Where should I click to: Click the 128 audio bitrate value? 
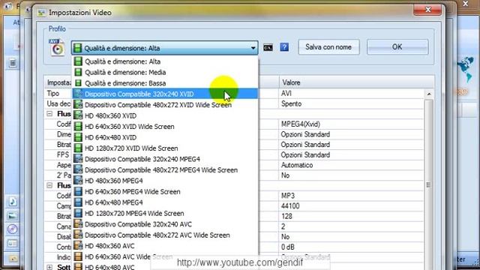click(352, 216)
